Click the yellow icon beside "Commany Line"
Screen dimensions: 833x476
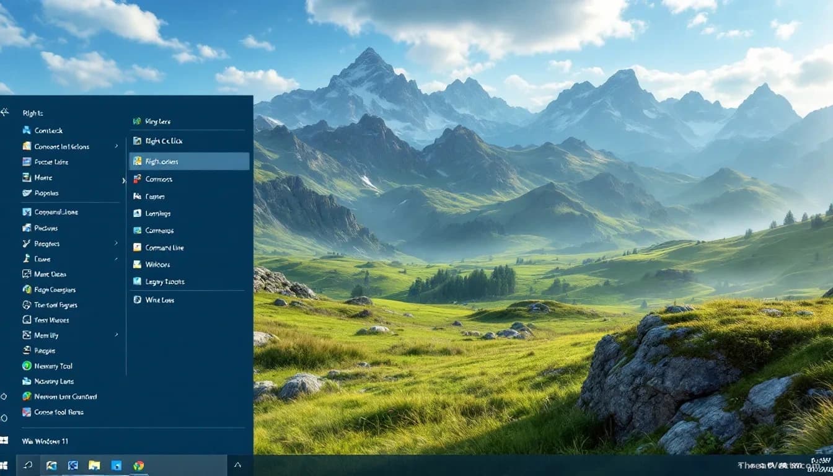pos(138,247)
